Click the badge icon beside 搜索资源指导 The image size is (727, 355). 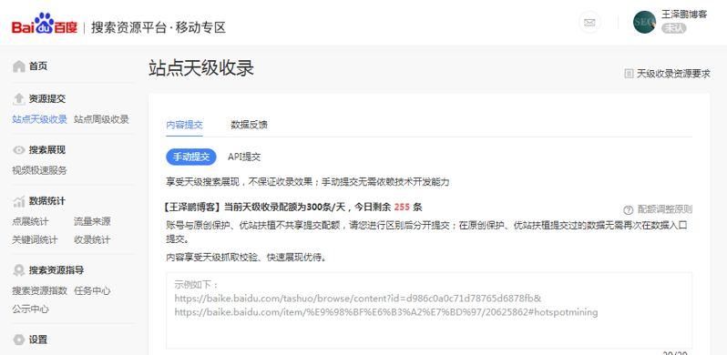(x=18, y=270)
